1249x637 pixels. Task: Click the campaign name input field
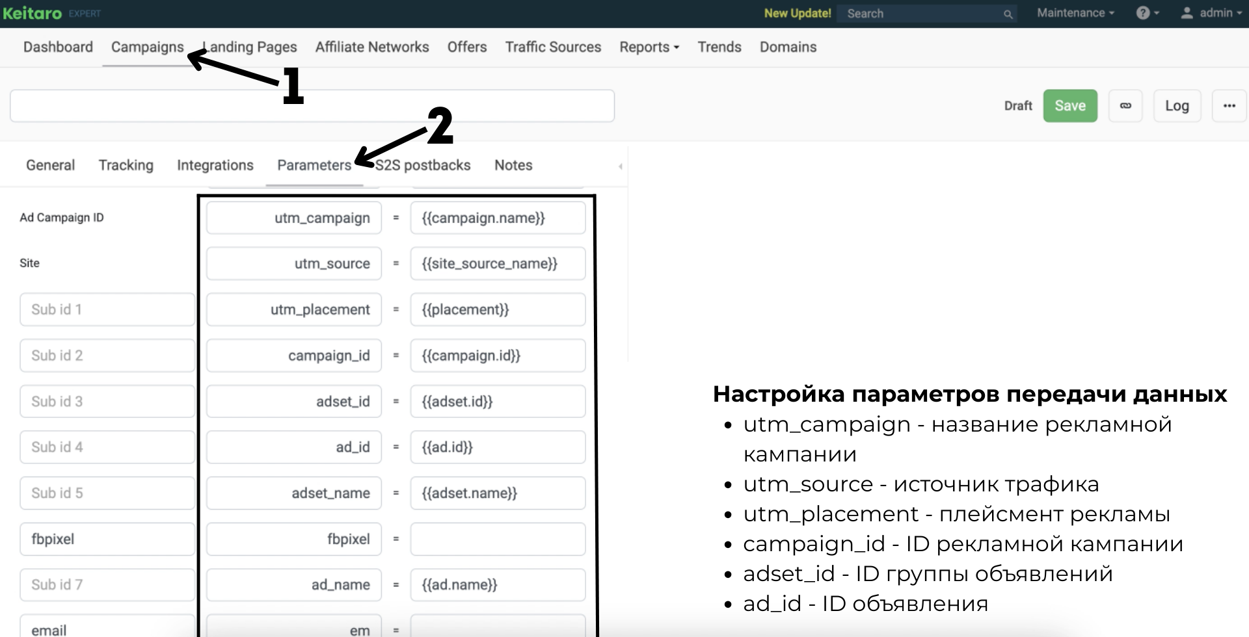tap(312, 106)
